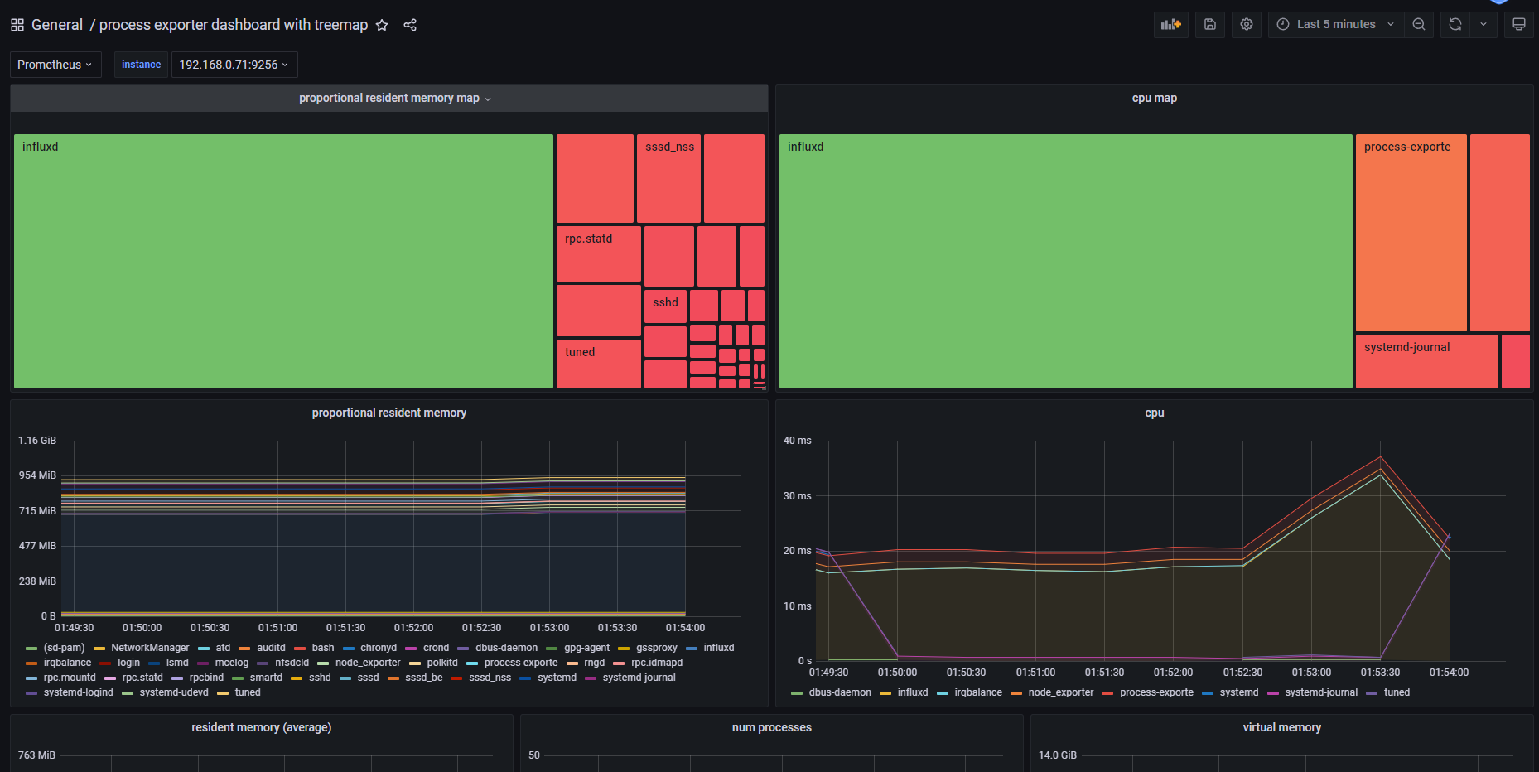Go to the General folder
The image size is (1539, 772).
click(x=56, y=25)
